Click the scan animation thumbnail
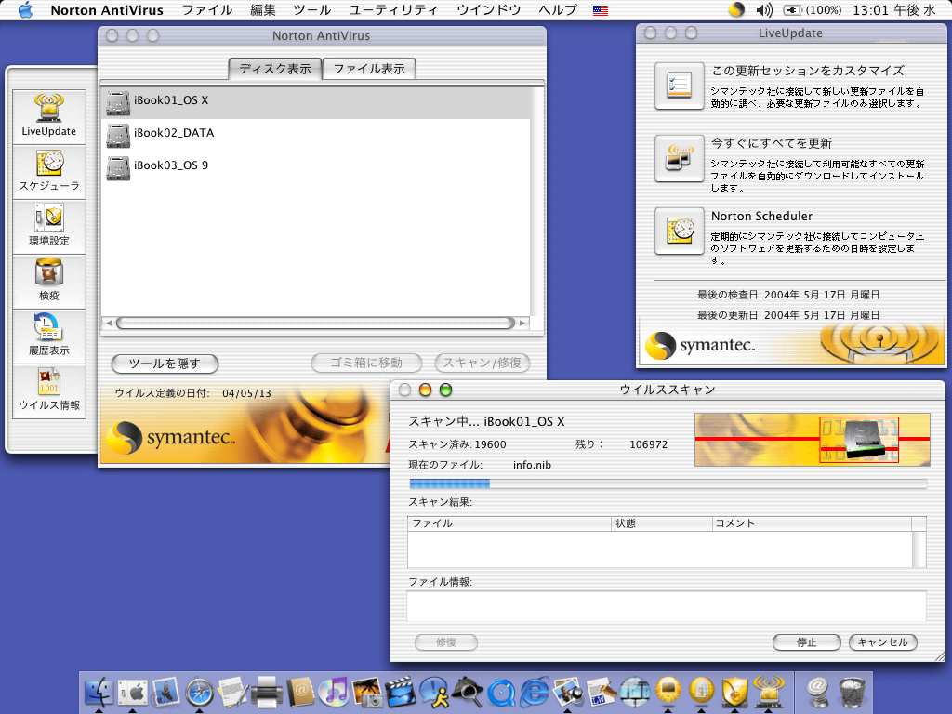Image resolution: width=952 pixels, height=714 pixels. tap(813, 440)
